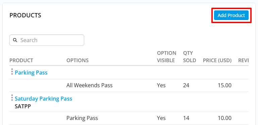Select the Parking Pass option under Saturday
This screenshot has width=258, height=125.
pyautogui.click(x=82, y=118)
